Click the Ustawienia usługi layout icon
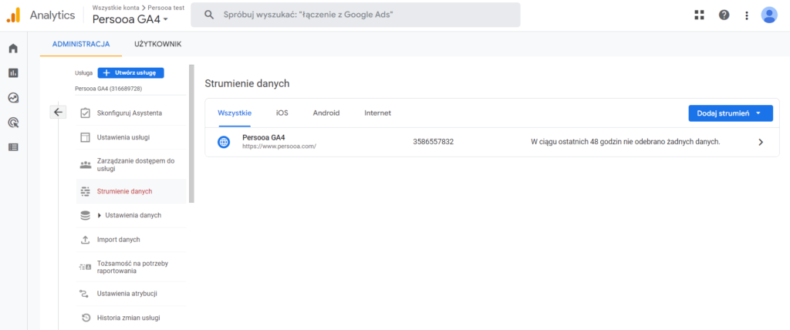This screenshot has height=330, width=790. point(85,137)
